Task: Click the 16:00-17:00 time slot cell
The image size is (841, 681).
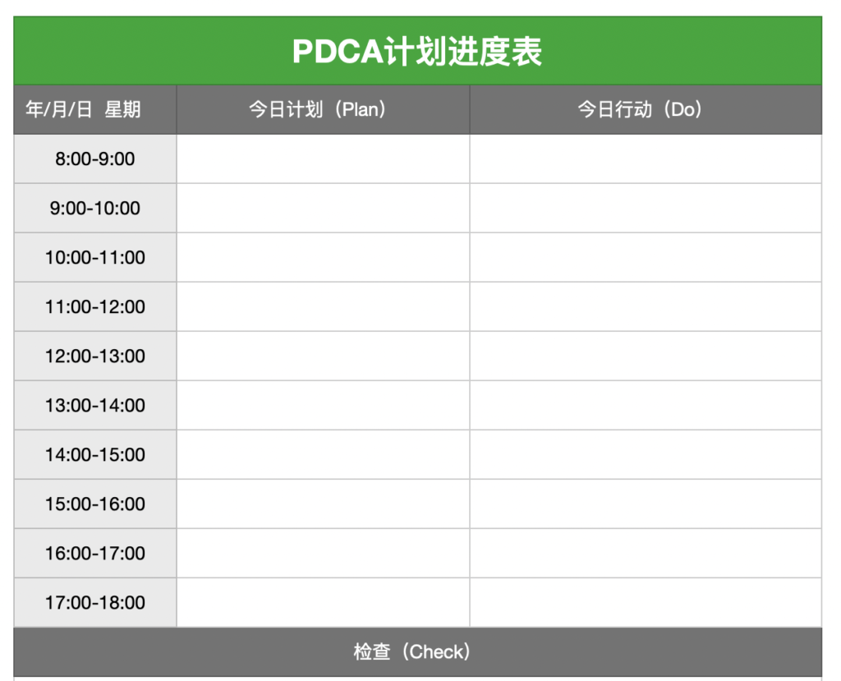Action: tap(94, 553)
